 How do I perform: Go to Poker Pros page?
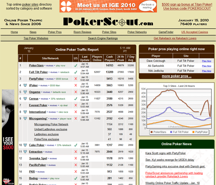[55, 32]
